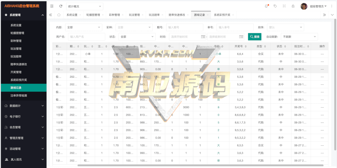This screenshot has height=168, width=337.
Task: Close the 玩法赔率 tab
Action: coord(163,15)
